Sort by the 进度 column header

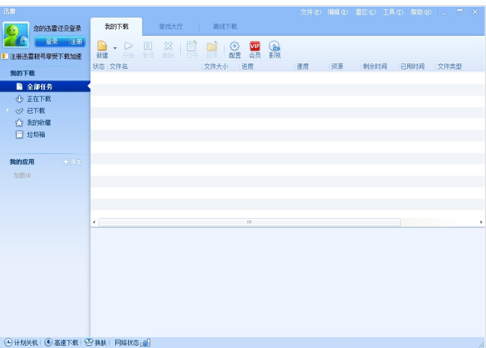pyautogui.click(x=267, y=66)
